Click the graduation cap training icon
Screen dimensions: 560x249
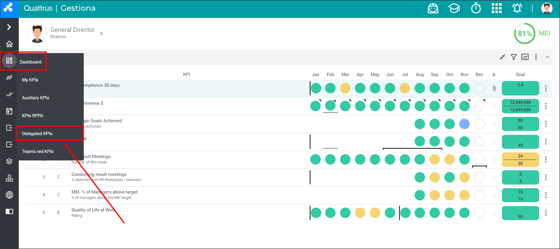(x=454, y=8)
